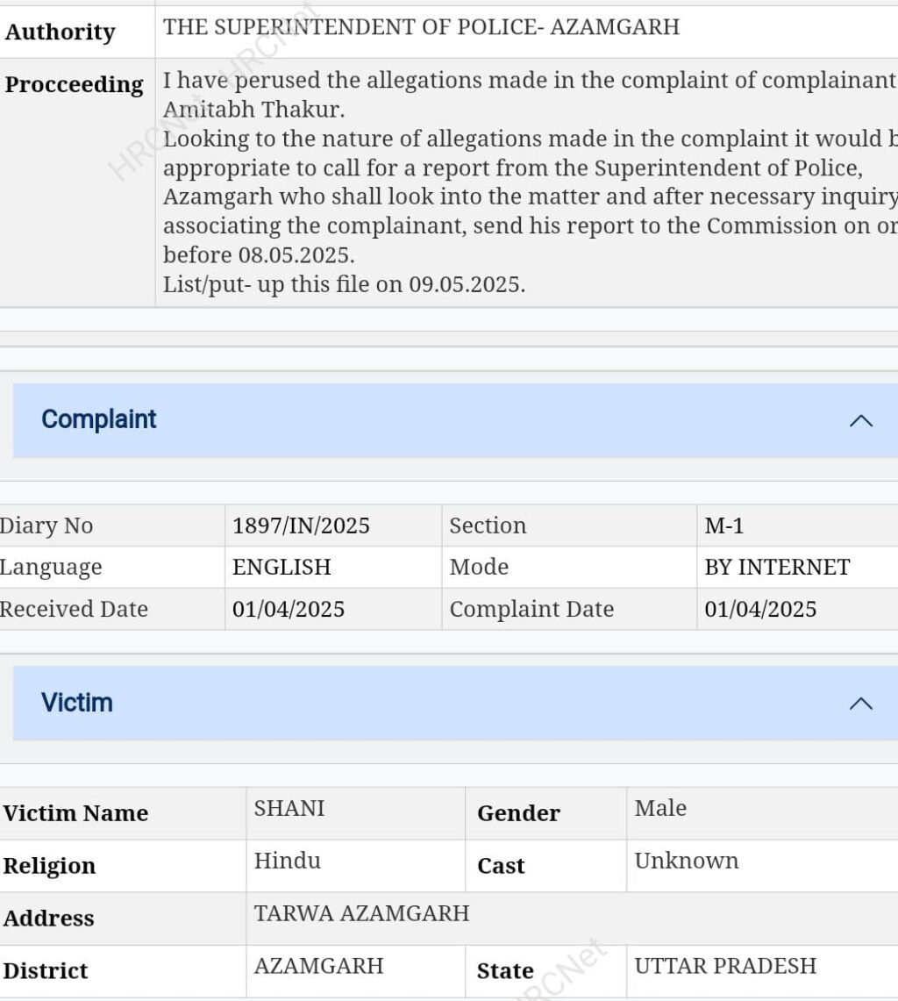This screenshot has height=1001, width=898.
Task: Select victim name SHANI
Action: click(289, 809)
